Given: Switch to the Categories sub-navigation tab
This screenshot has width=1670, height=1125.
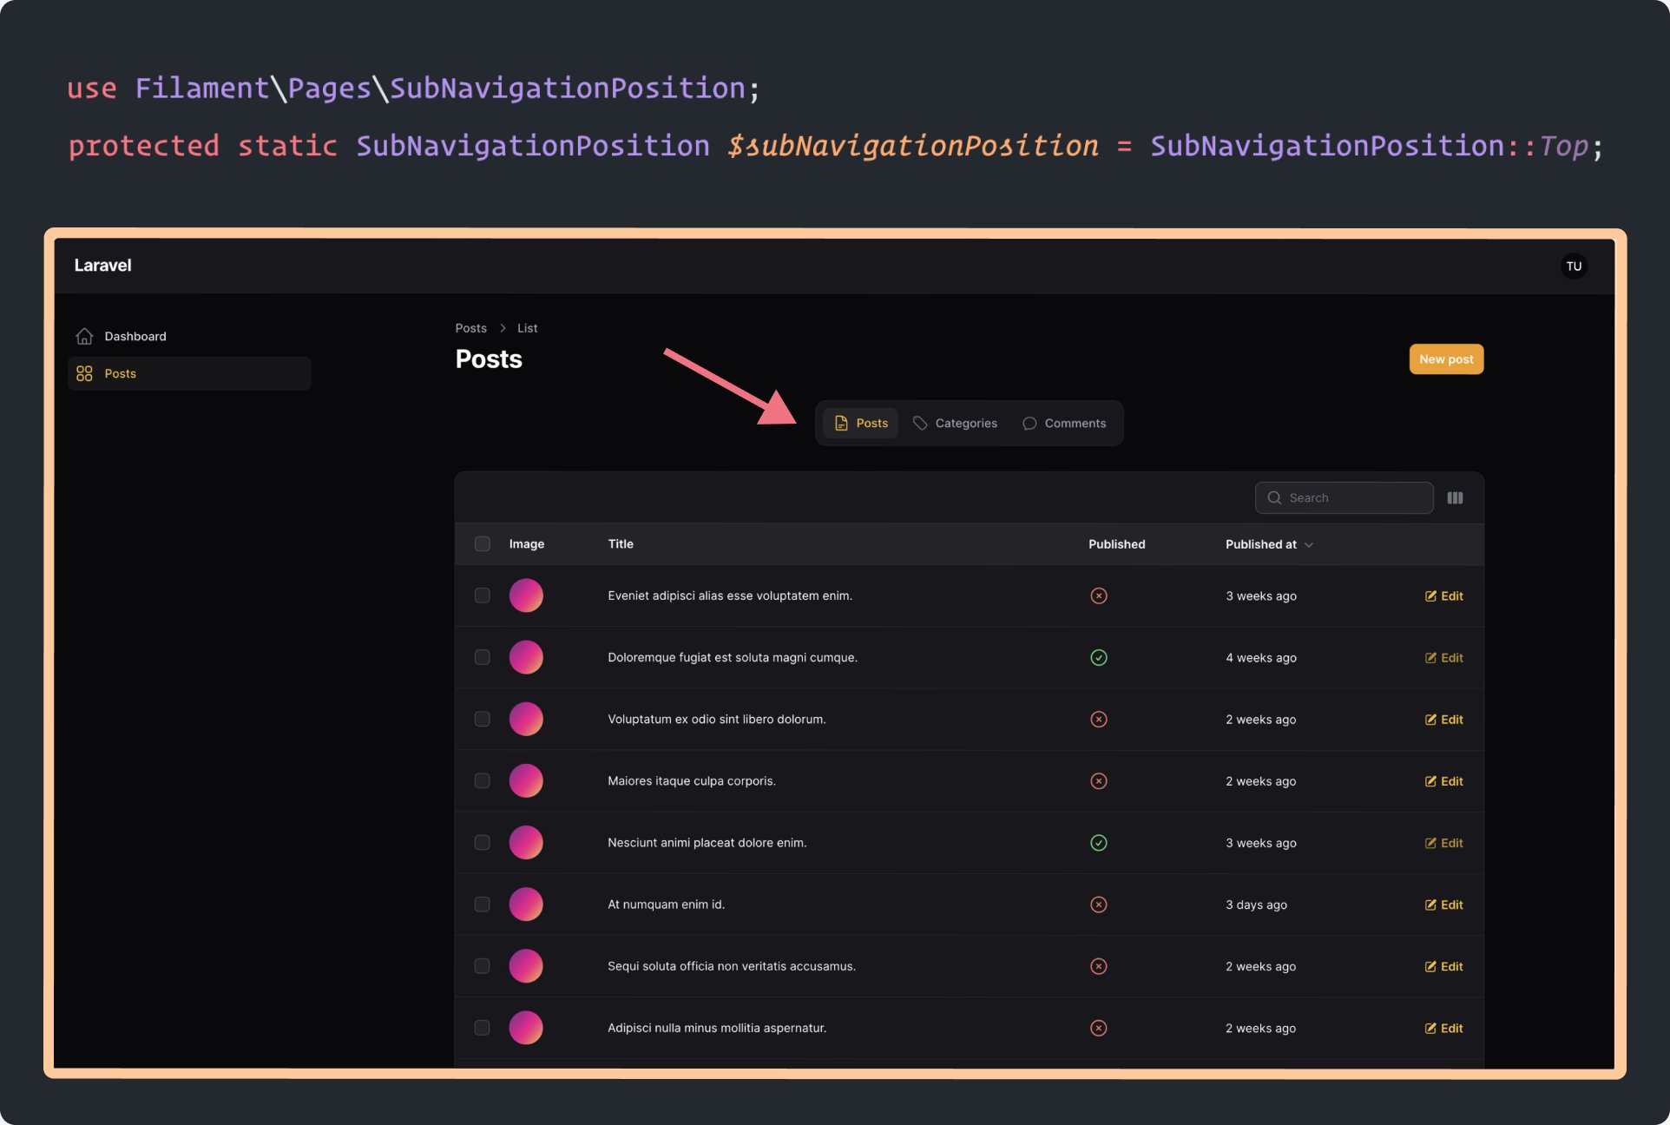Looking at the screenshot, I should 965,424.
